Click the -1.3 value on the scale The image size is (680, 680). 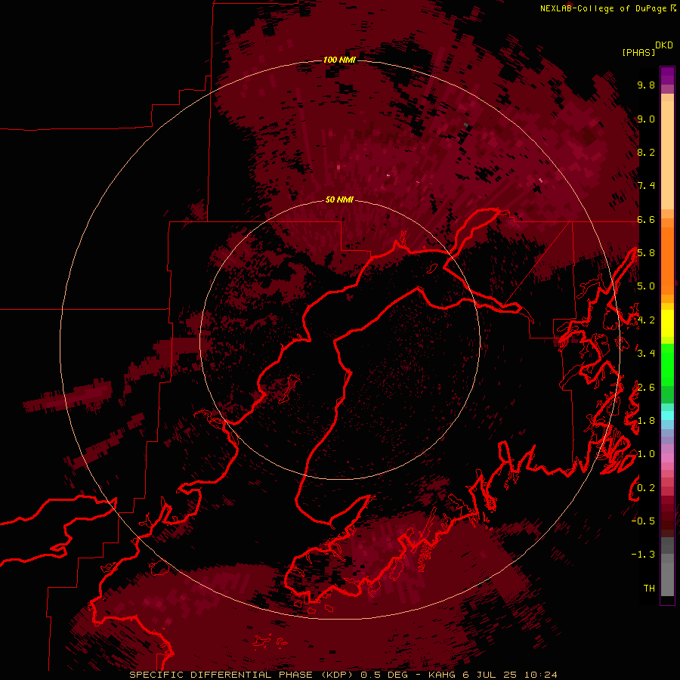(643, 555)
